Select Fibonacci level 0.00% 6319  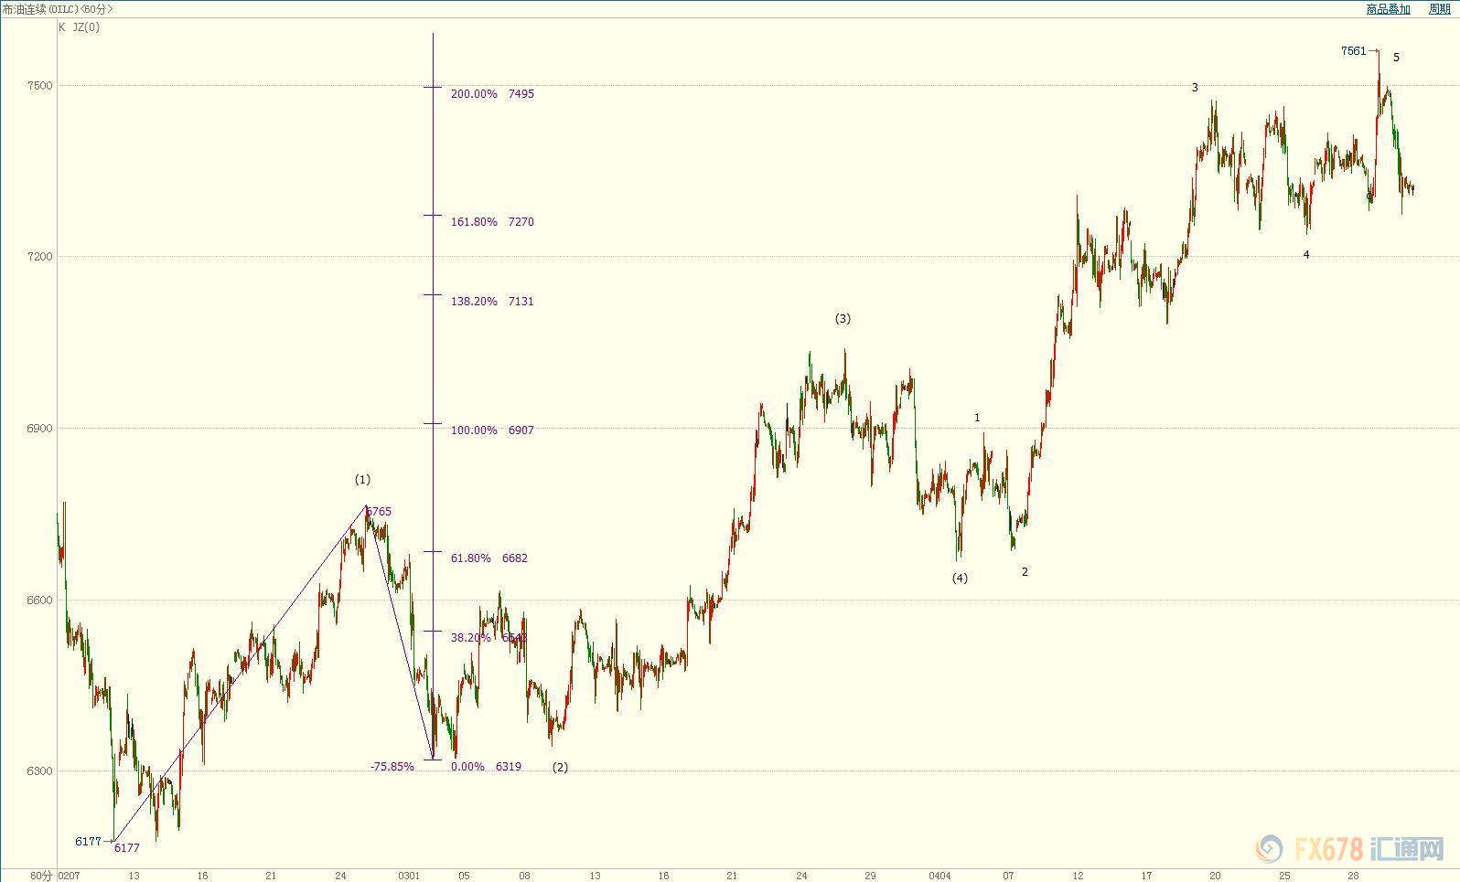point(486,767)
